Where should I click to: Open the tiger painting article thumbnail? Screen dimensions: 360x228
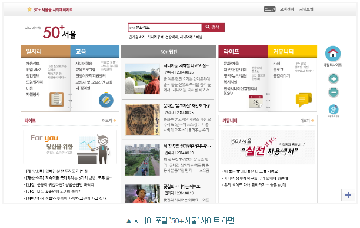point(142,120)
